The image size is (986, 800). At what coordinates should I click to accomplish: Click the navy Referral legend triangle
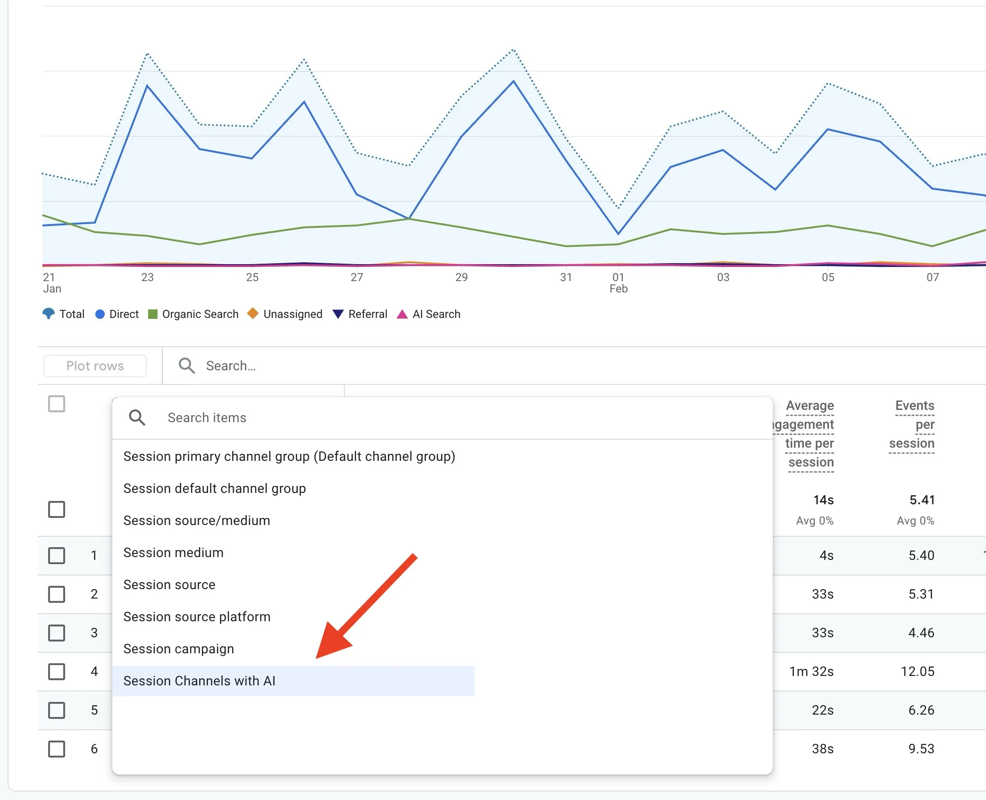click(x=338, y=314)
